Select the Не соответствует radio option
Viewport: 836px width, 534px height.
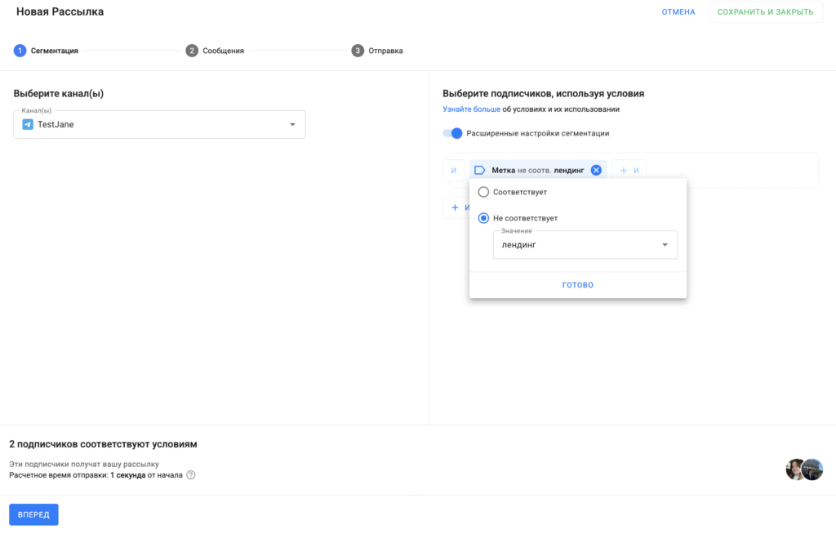click(x=483, y=218)
